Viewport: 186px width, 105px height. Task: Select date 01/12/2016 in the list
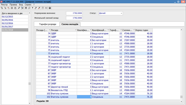click(x=15, y=23)
